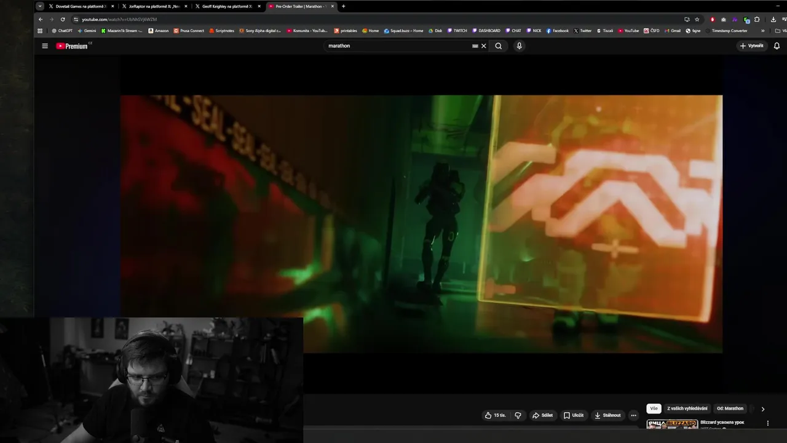This screenshot has height=443, width=787.
Task: Open the Gemini bookmark
Action: (87, 31)
